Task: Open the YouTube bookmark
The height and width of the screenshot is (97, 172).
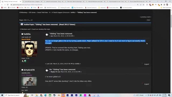Action: [20, 8]
